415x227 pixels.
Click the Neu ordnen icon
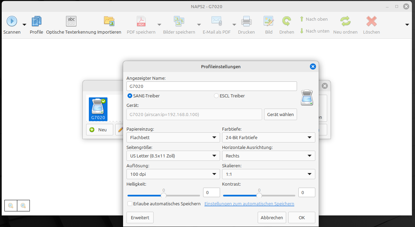click(345, 21)
